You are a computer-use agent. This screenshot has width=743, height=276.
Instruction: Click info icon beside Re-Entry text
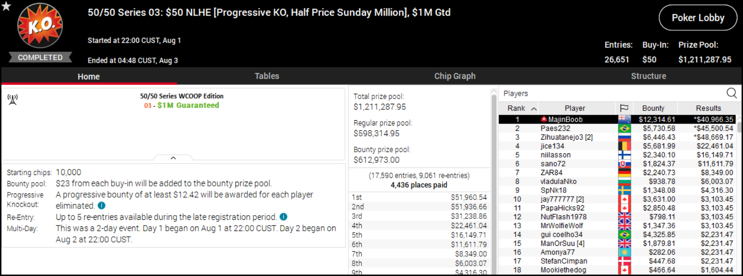click(284, 217)
